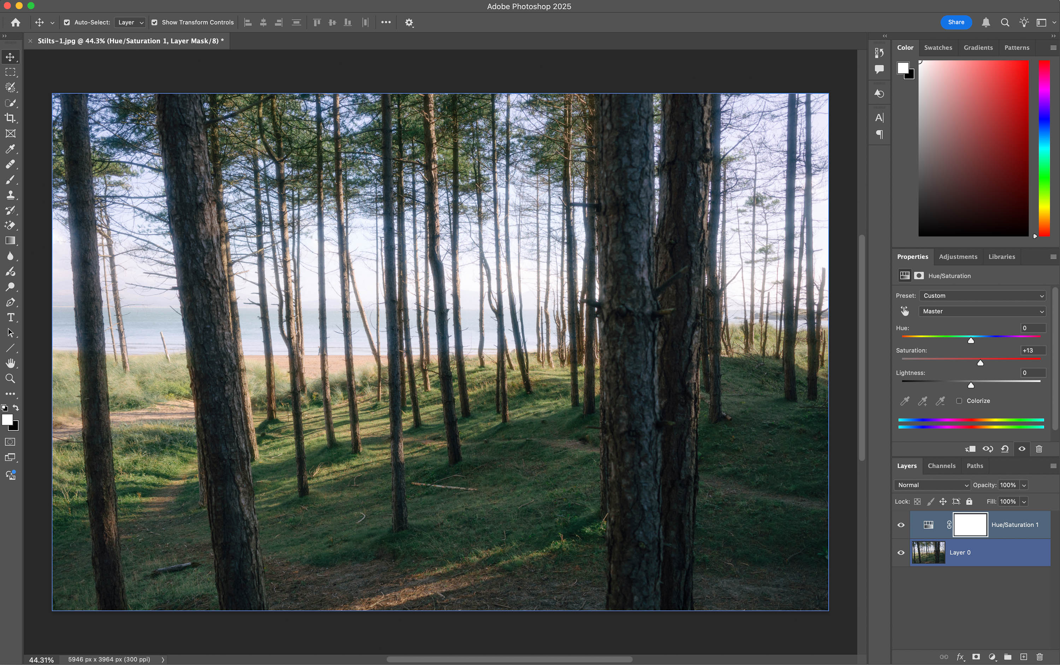Image resolution: width=1060 pixels, height=665 pixels.
Task: Click the Share button
Action: (x=956, y=23)
